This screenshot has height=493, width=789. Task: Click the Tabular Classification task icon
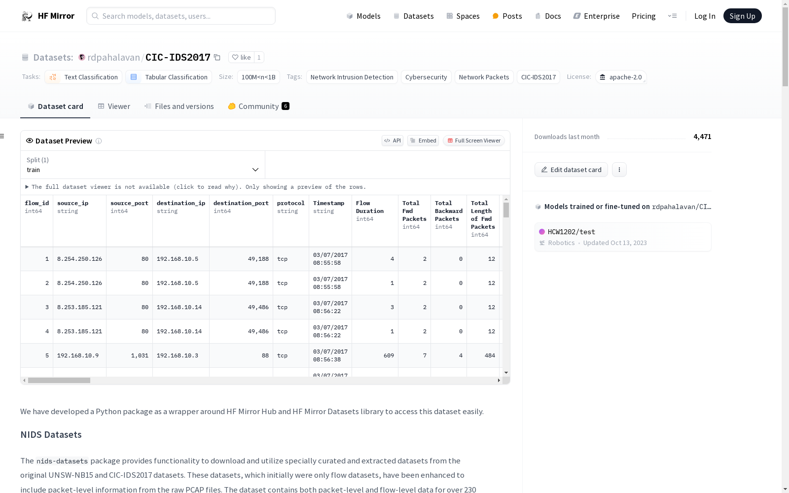point(134,77)
